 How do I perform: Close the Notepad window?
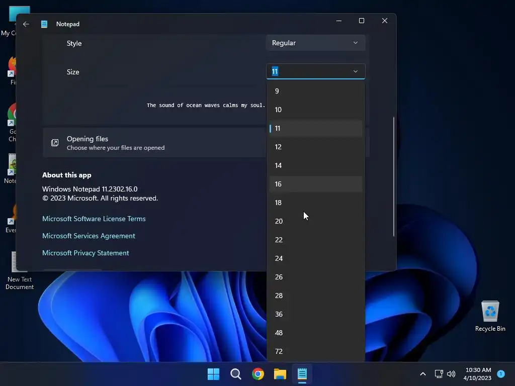pos(385,21)
